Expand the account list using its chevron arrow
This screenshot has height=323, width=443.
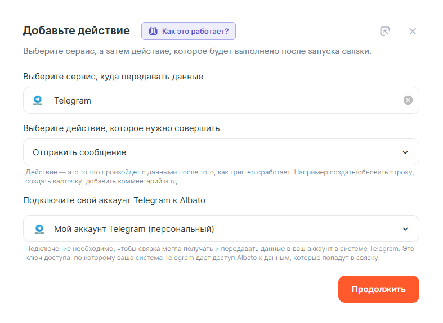point(405,229)
